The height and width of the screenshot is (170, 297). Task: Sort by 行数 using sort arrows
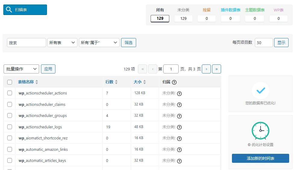click(116, 82)
